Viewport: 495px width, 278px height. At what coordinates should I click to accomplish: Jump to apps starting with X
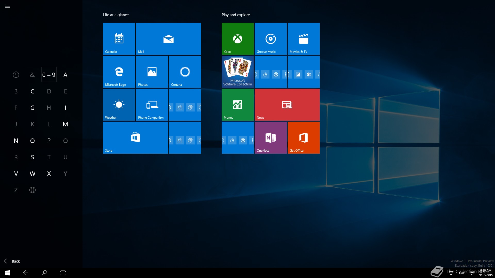click(49, 173)
